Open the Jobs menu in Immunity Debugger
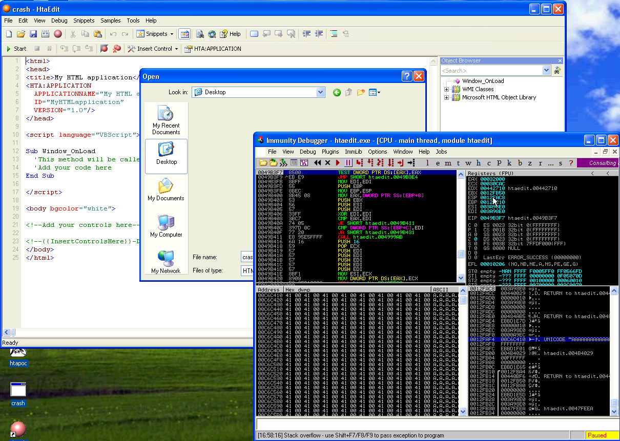 click(441, 152)
